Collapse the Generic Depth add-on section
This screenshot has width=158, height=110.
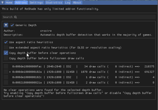[6, 25]
